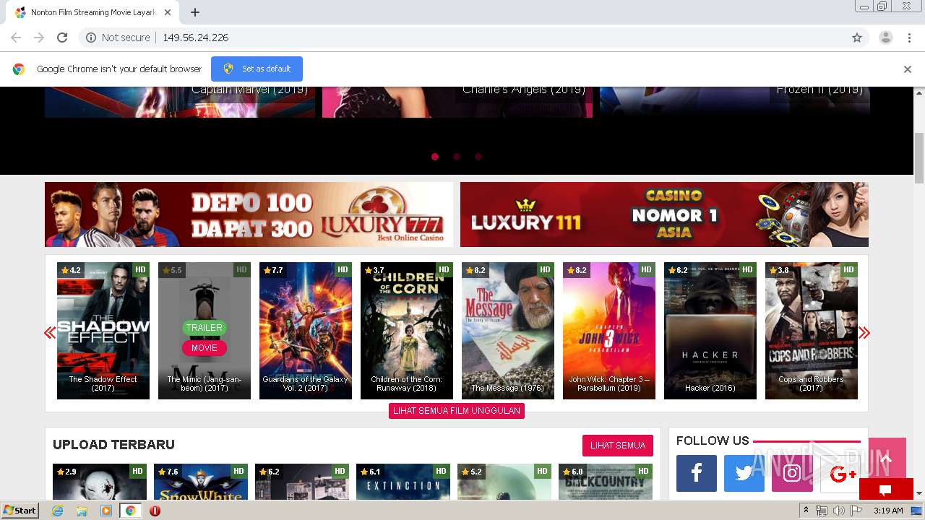Click the Set as default button
The image size is (925, 520).
(257, 69)
